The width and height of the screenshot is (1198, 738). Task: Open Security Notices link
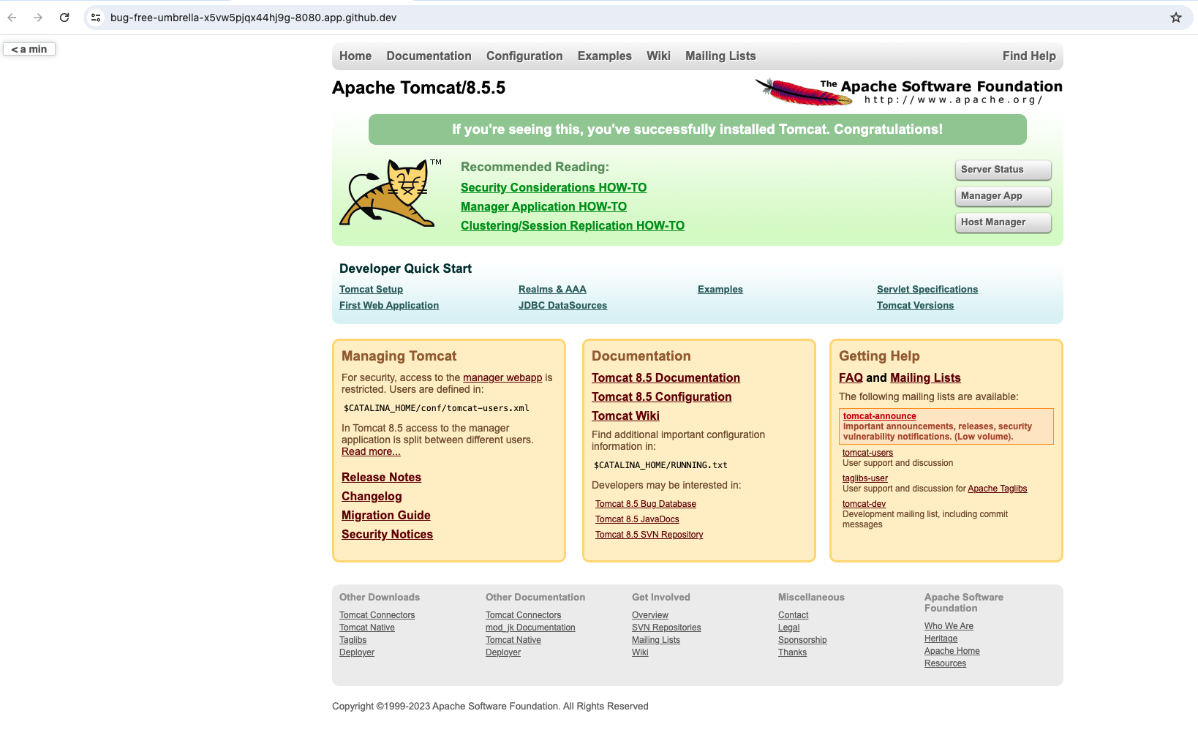coord(387,535)
